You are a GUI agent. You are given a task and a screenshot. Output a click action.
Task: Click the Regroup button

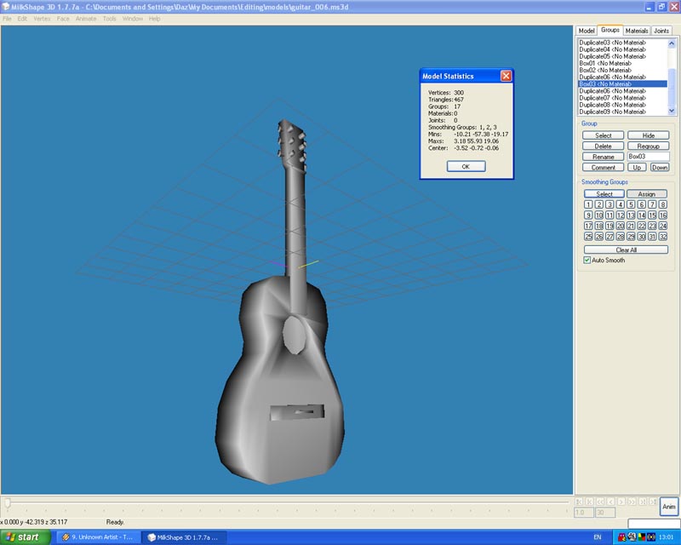pyautogui.click(x=648, y=146)
